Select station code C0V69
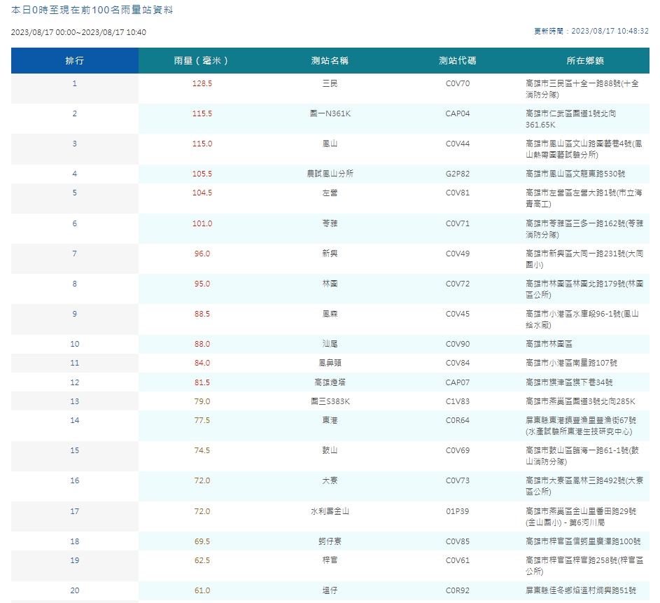This screenshot has height=603, width=660. 458,450
